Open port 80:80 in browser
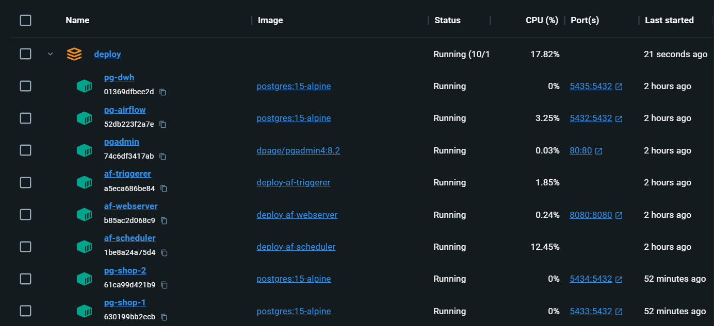The height and width of the screenshot is (326, 714). coord(580,151)
